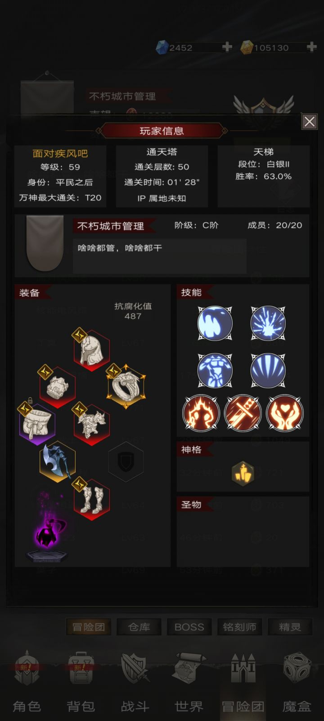
Task: Select the empty shield equipment slot
Action: [x=126, y=461]
